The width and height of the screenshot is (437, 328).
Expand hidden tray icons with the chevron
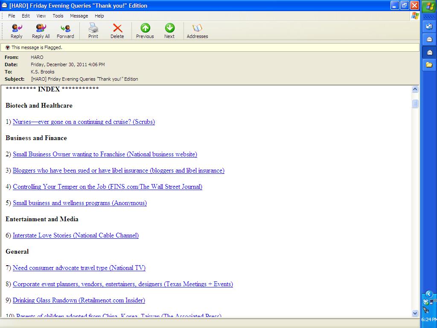[x=429, y=294]
